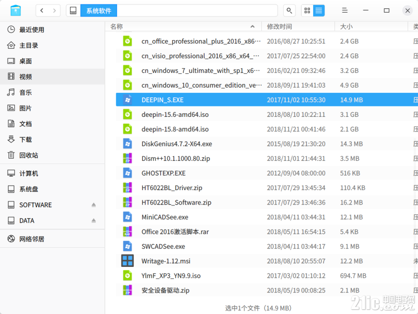Select 安全设备驱动.zip file

pyautogui.click(x=267, y=290)
